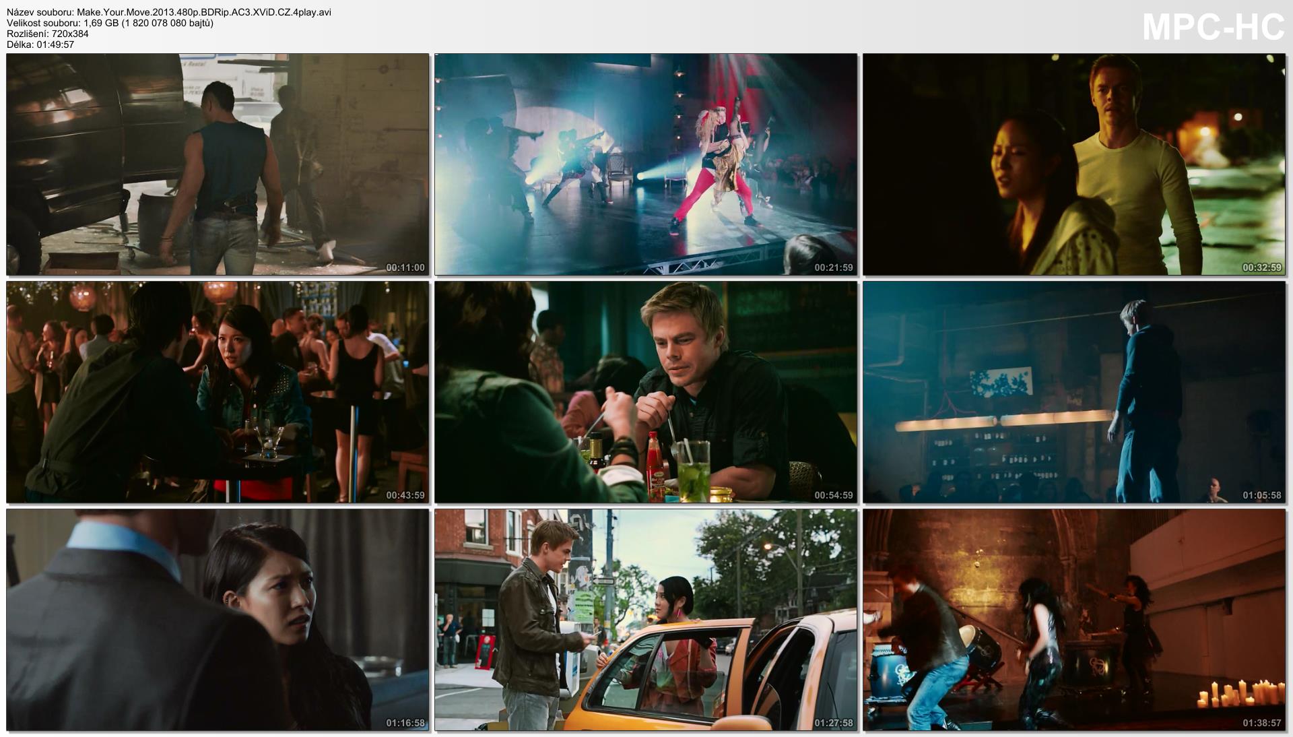The width and height of the screenshot is (1293, 737).
Task: Click the thumbnail at 00:11:00
Action: [218, 164]
